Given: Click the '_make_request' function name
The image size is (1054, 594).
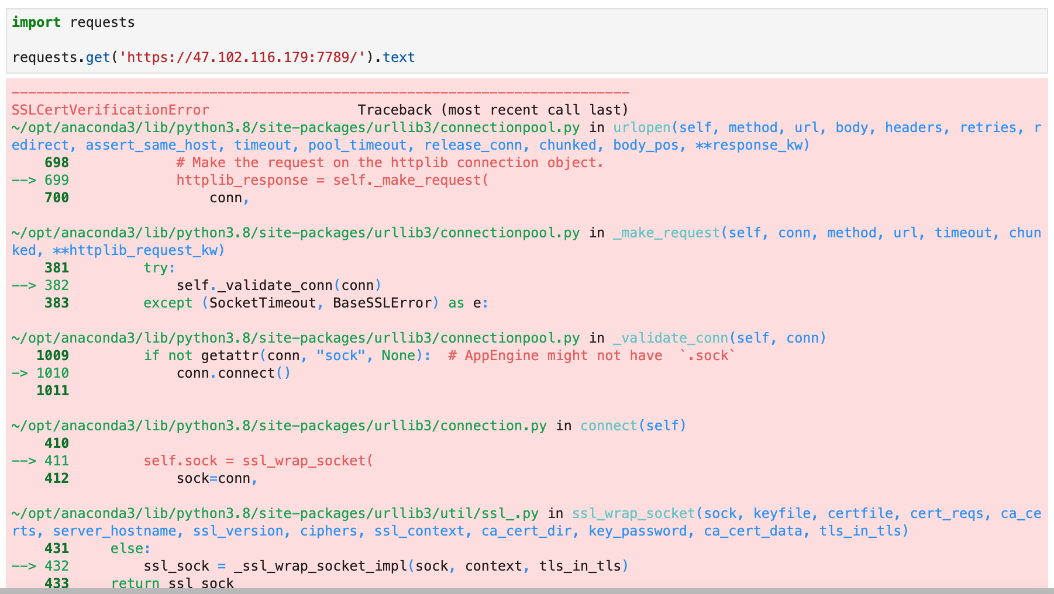Looking at the screenshot, I should click(x=666, y=233).
